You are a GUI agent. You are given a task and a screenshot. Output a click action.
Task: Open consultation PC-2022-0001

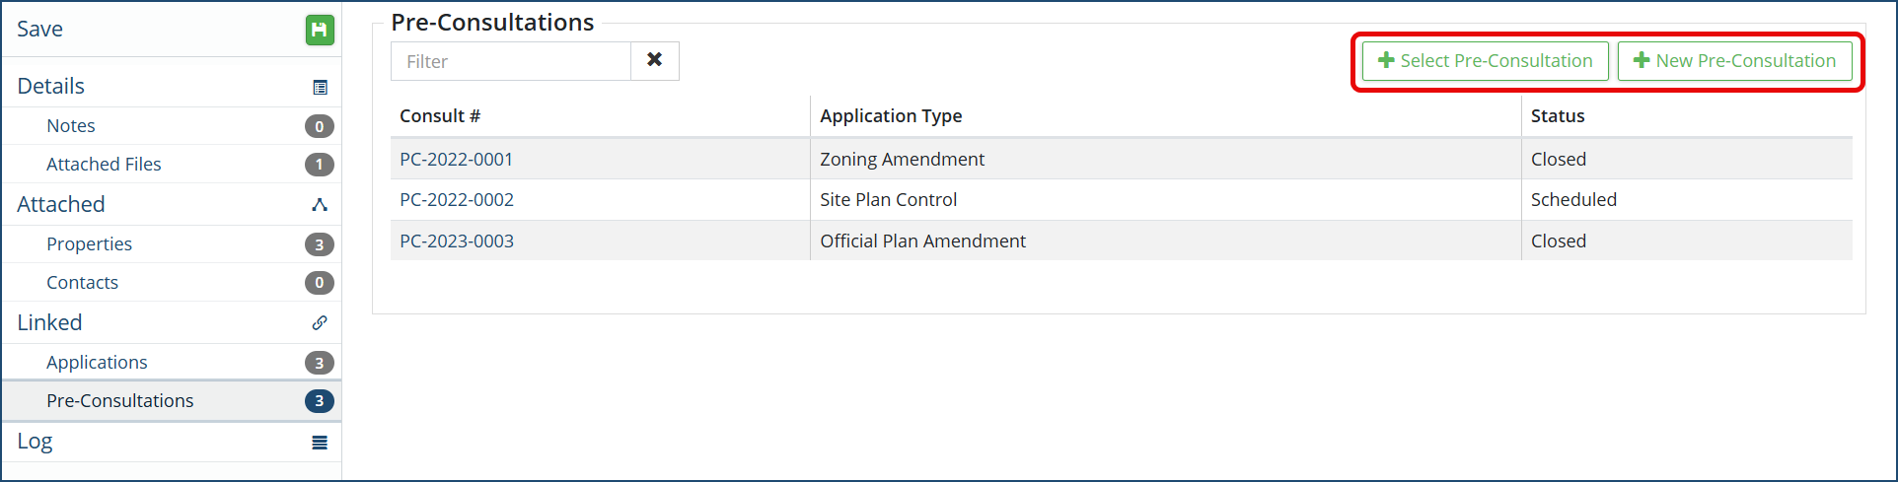click(456, 160)
